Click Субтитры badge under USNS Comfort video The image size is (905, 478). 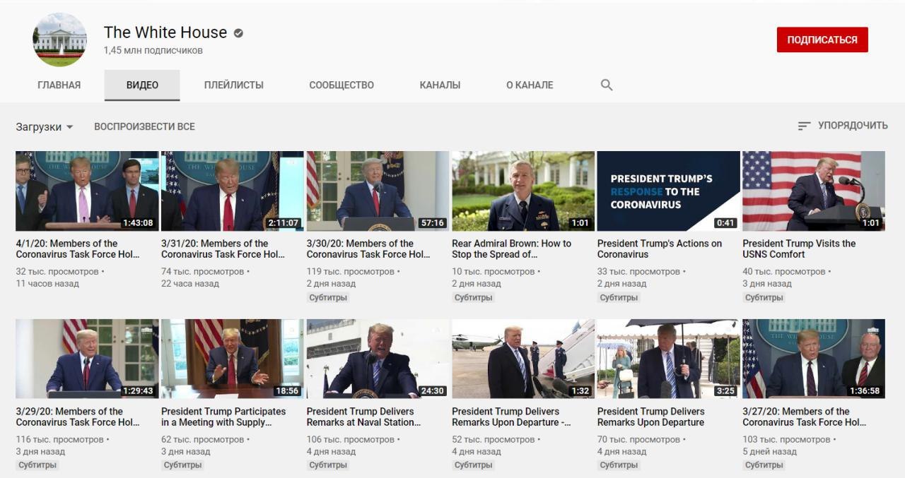click(x=764, y=297)
